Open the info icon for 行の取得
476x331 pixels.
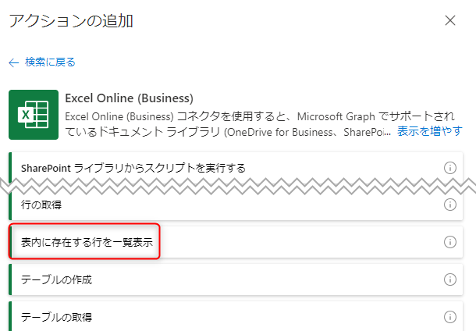pyautogui.click(x=450, y=205)
